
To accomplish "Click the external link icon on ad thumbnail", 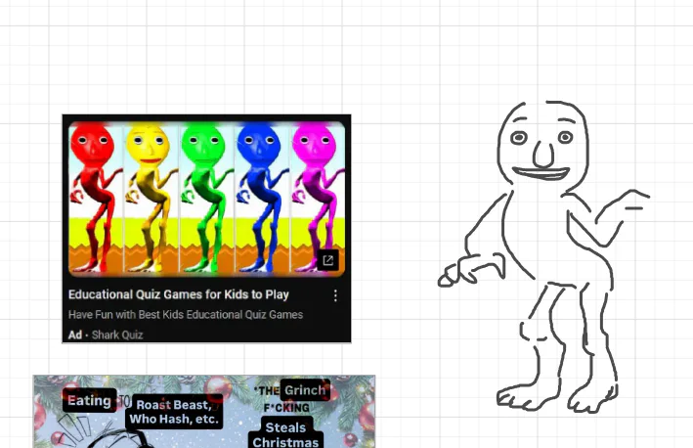I will (328, 260).
